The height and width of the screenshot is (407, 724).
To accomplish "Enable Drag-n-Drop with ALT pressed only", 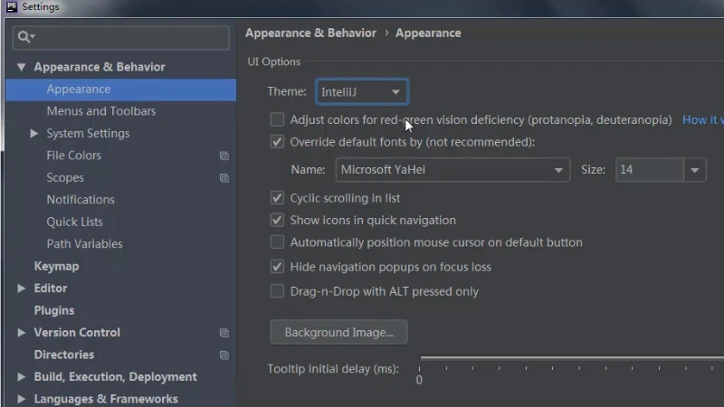I will click(x=277, y=291).
